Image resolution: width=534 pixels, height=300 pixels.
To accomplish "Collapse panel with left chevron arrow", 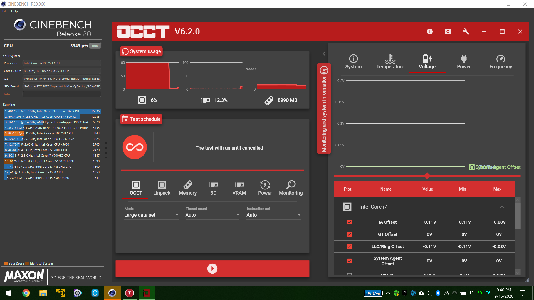I will coord(324,54).
